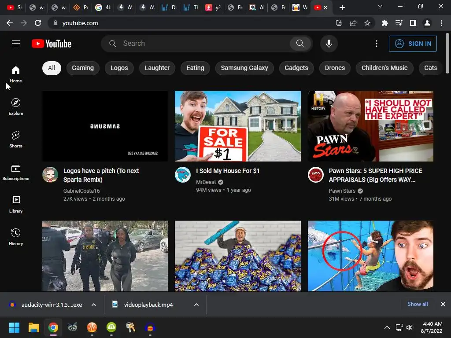Image resolution: width=451 pixels, height=338 pixels.
Task: Select the All filter chip
Action: coord(52,68)
